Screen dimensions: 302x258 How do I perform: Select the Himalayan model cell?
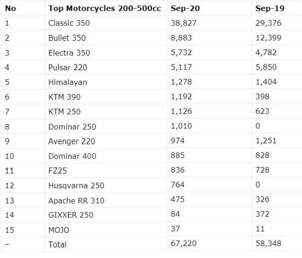coord(68,82)
